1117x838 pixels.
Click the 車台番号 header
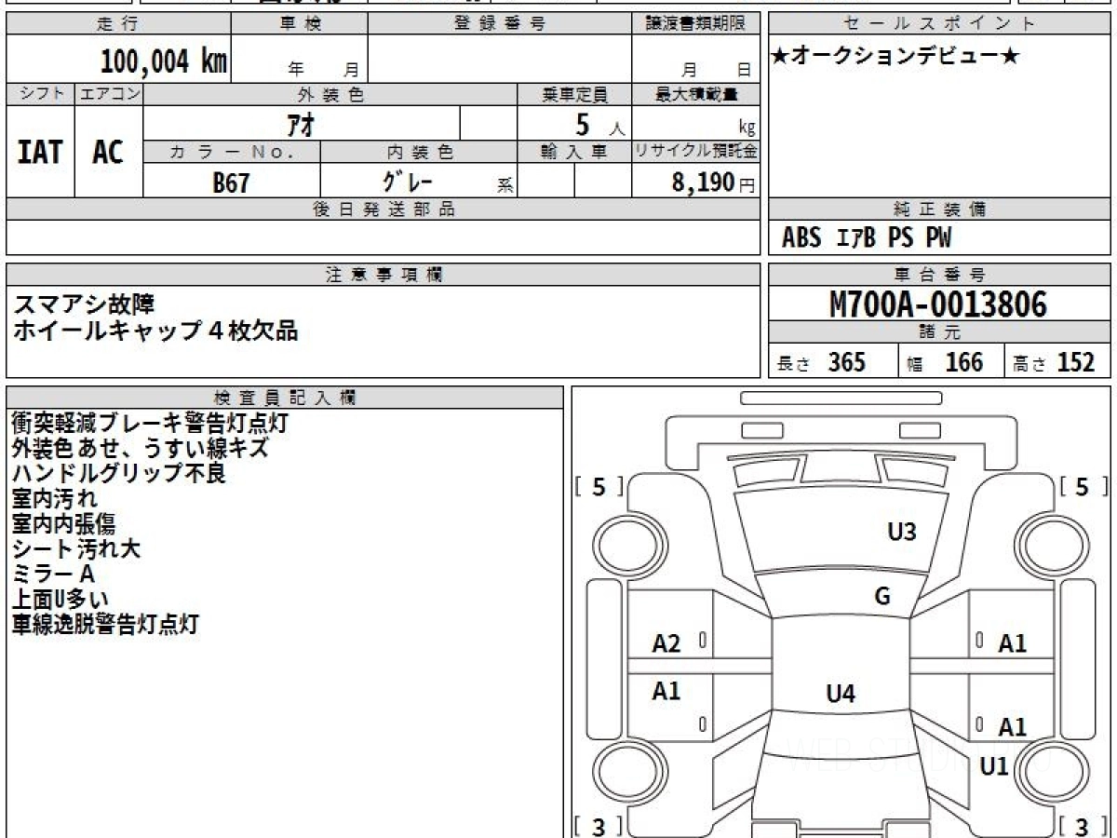[x=939, y=275]
